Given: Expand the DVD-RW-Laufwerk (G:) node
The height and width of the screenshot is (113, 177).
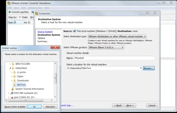Looking at the screenshot, I should click(9, 93).
